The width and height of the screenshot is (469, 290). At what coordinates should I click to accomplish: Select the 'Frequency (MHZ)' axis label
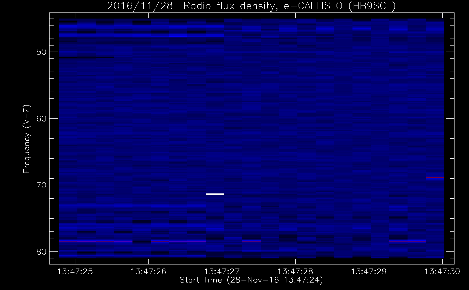pos(27,139)
